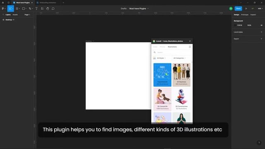Select the Frame tool
Viewport: 265px width, 149px height.
(x=17, y=8)
